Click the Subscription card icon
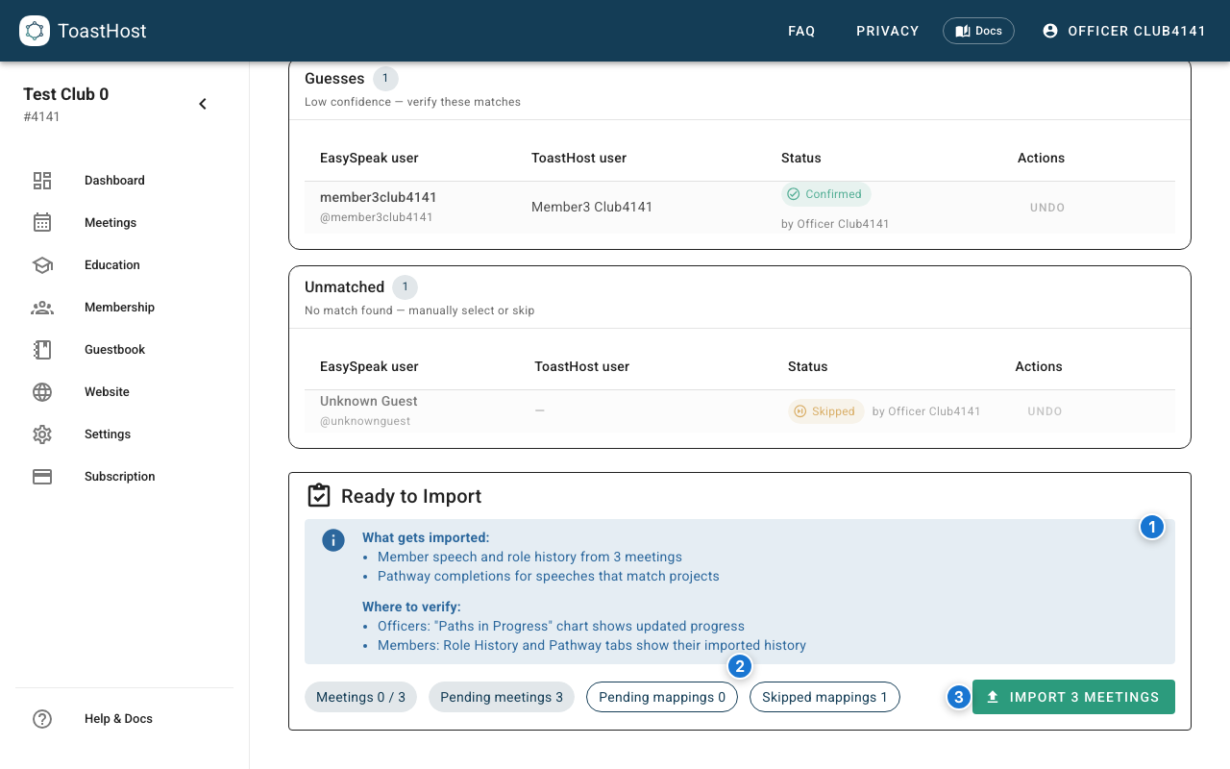Viewport: 1230px width, 769px height. click(42, 476)
